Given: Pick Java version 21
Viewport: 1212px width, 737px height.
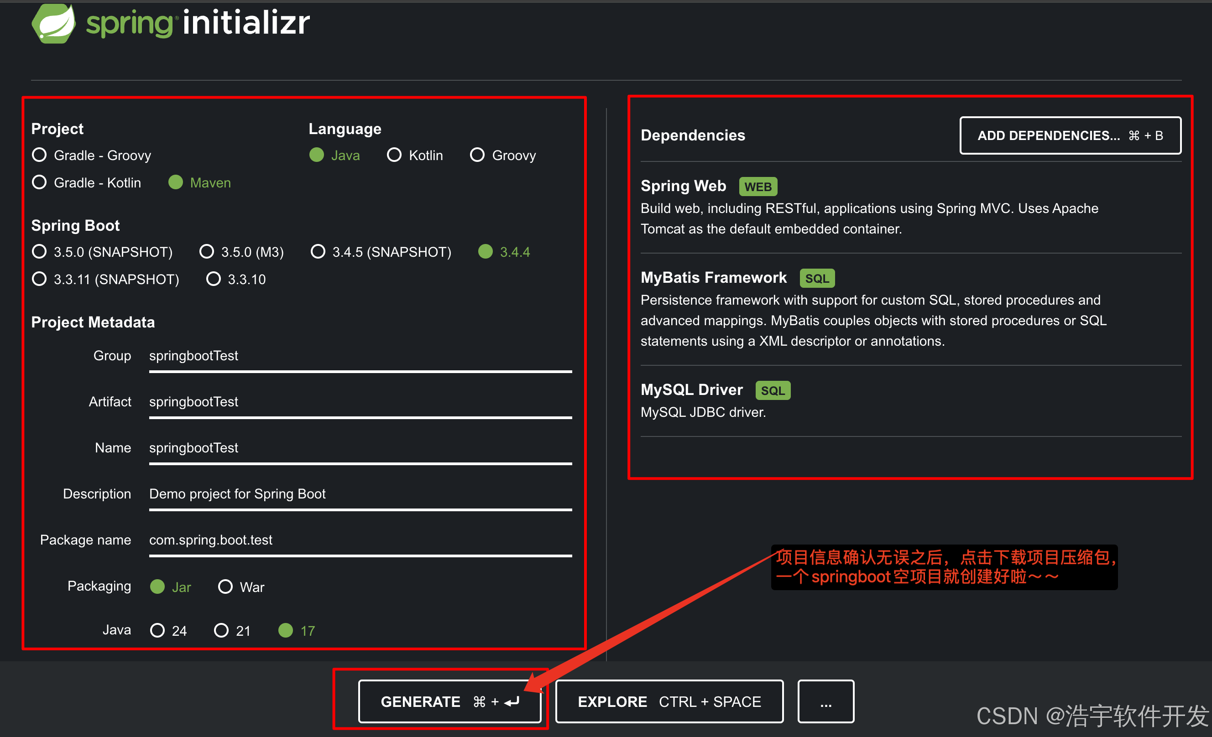Looking at the screenshot, I should [221, 630].
